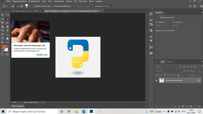Open Windows Start button
Image resolution: width=203 pixels, height=114 pixels.
point(3,111)
